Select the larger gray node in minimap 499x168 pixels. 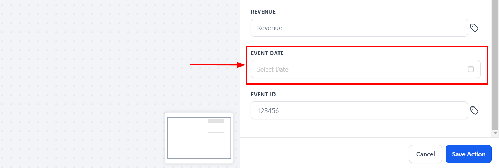pyautogui.click(x=216, y=121)
